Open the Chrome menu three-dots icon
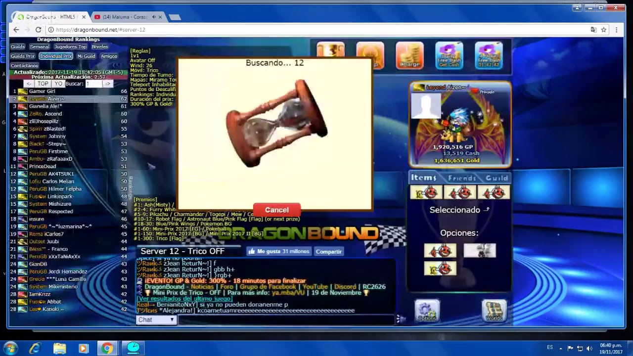This screenshot has width=633, height=356. 616,30
